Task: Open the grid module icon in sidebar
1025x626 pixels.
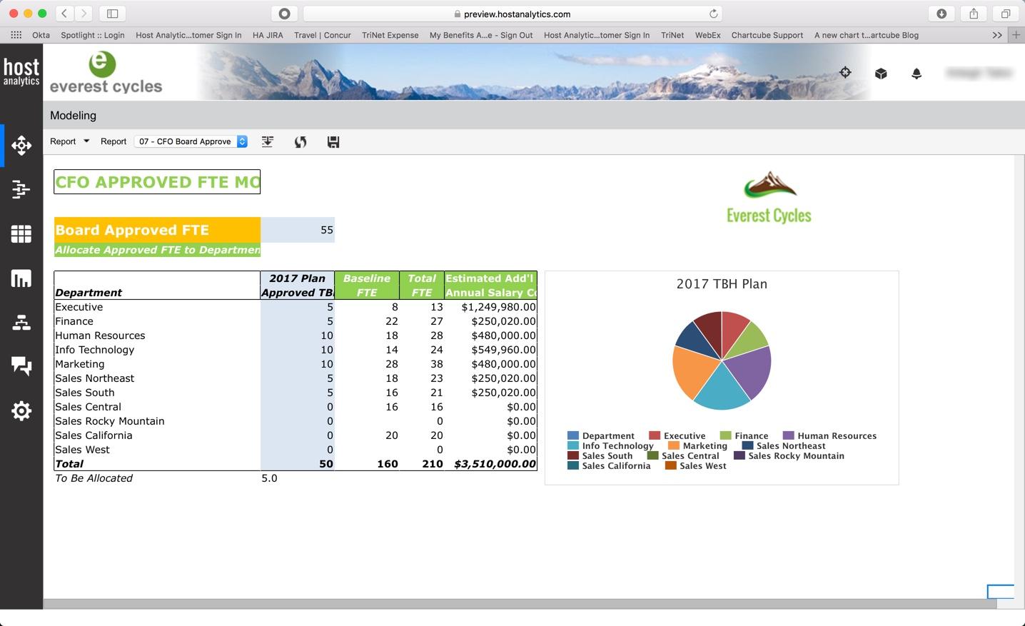Action: point(21,234)
